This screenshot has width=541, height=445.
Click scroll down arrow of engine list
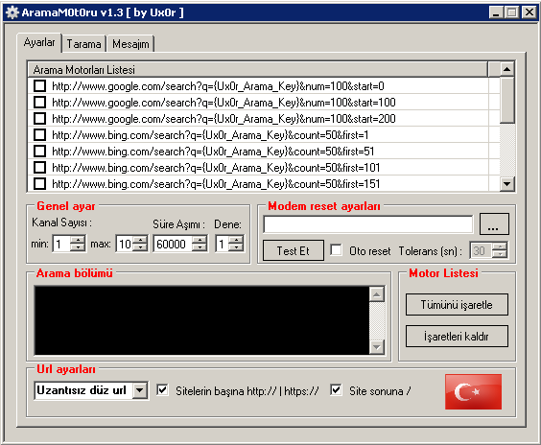pyautogui.click(x=506, y=183)
